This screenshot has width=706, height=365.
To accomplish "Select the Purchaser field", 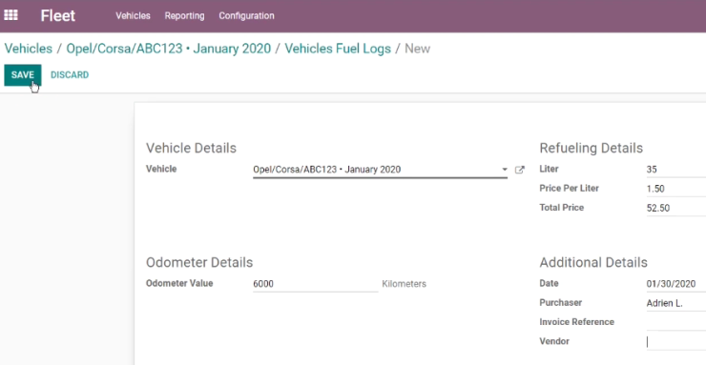I will pyautogui.click(x=676, y=303).
